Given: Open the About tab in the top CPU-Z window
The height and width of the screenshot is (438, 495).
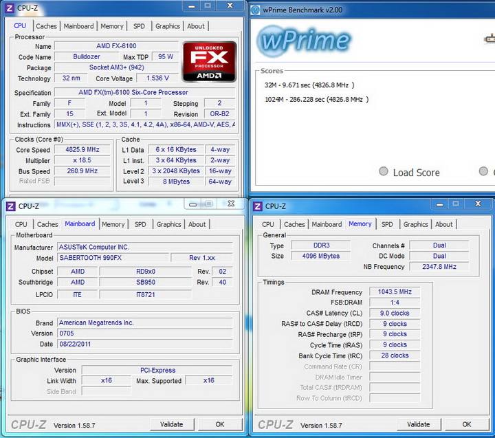Looking at the screenshot, I should [x=196, y=26].
